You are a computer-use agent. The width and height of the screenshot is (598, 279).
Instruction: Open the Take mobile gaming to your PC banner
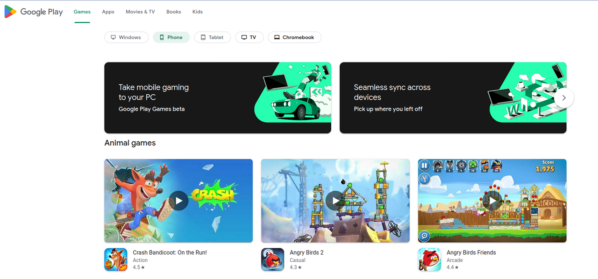(218, 98)
